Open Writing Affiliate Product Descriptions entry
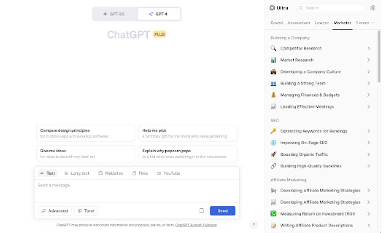 [x=320, y=225]
